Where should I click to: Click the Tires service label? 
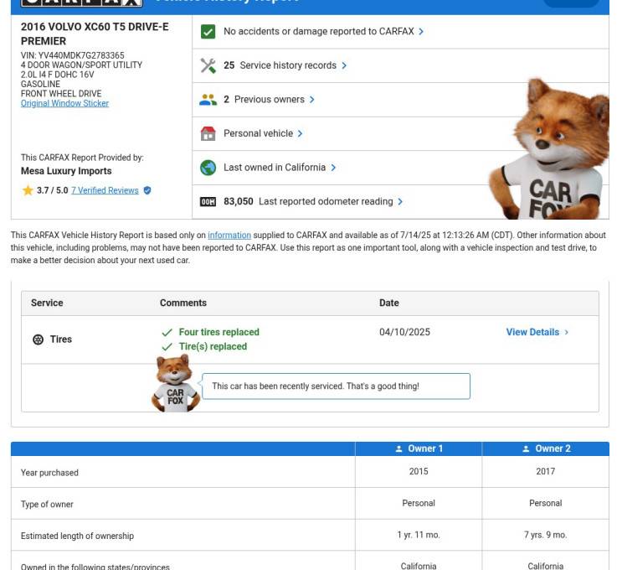(x=60, y=339)
